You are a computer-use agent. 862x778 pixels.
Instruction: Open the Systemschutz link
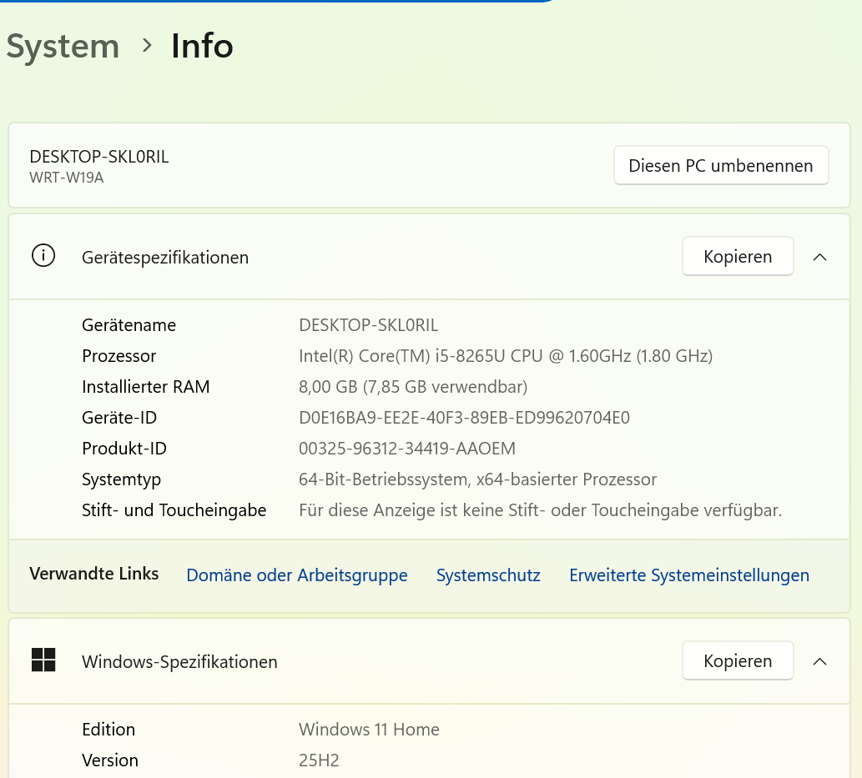pyautogui.click(x=488, y=575)
